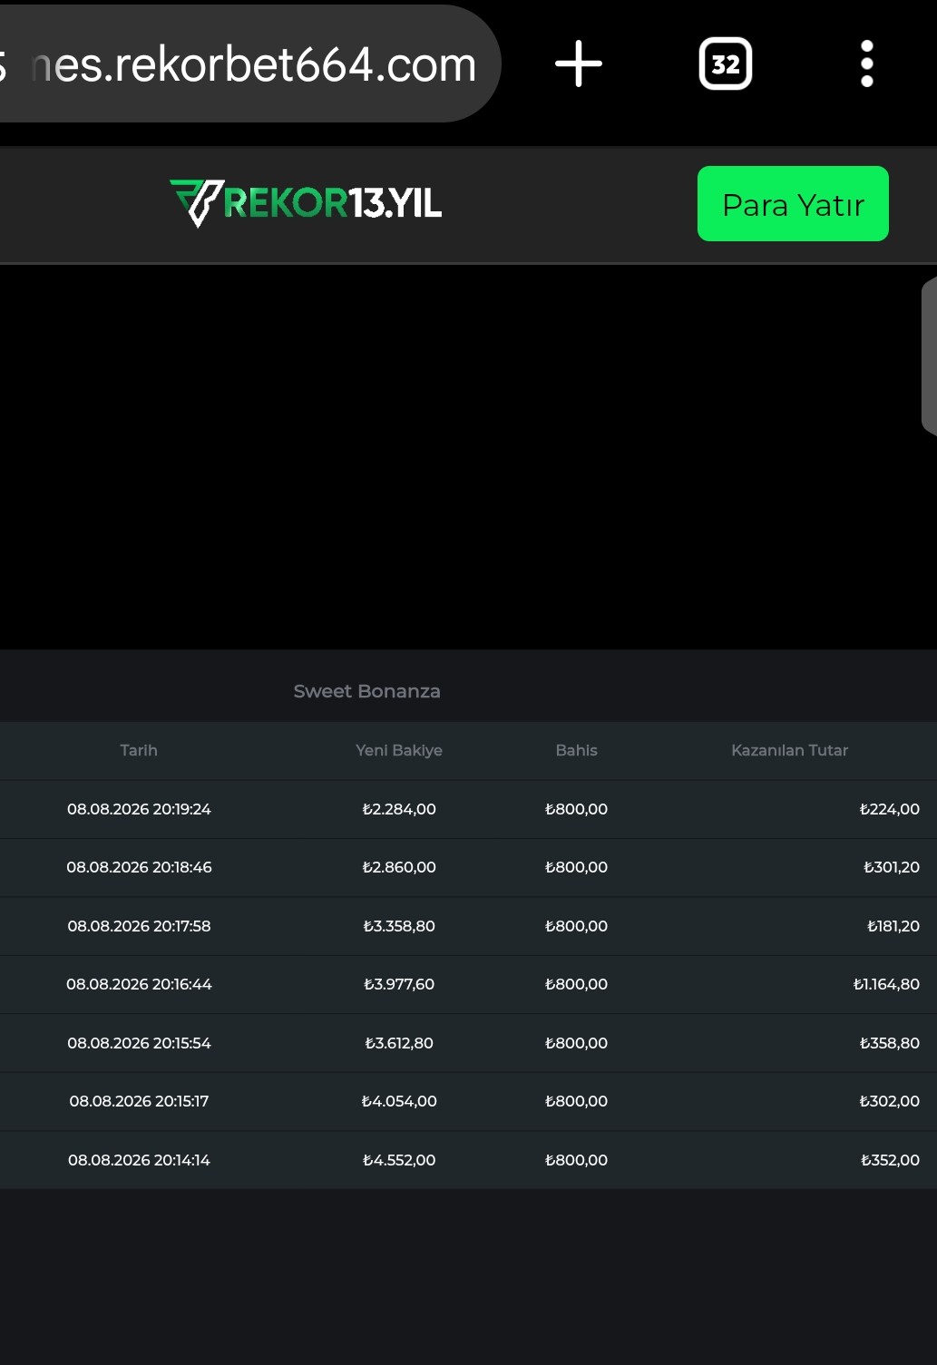Click the Tarih column header
Screen dimensions: 937x1365
[x=139, y=750]
